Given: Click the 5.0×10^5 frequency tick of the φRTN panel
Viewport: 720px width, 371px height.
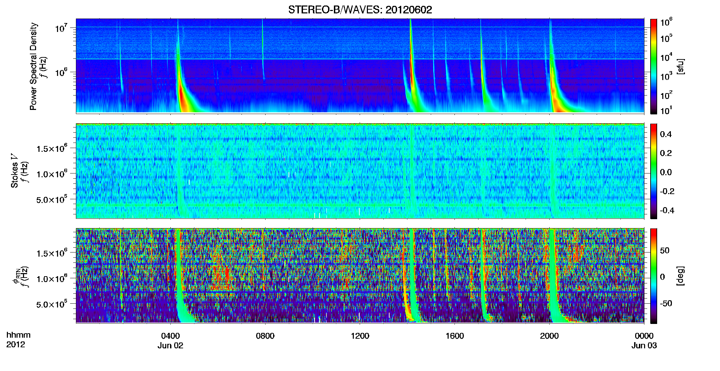Looking at the screenshot, I should [52, 304].
